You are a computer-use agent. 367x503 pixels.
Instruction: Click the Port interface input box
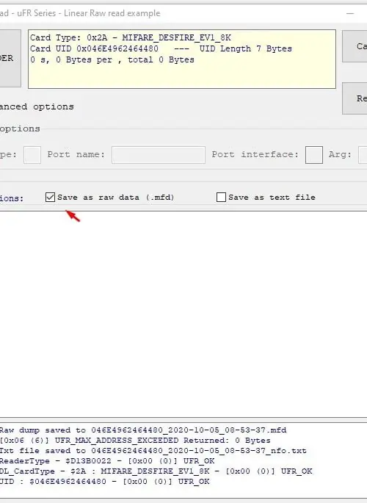point(314,155)
